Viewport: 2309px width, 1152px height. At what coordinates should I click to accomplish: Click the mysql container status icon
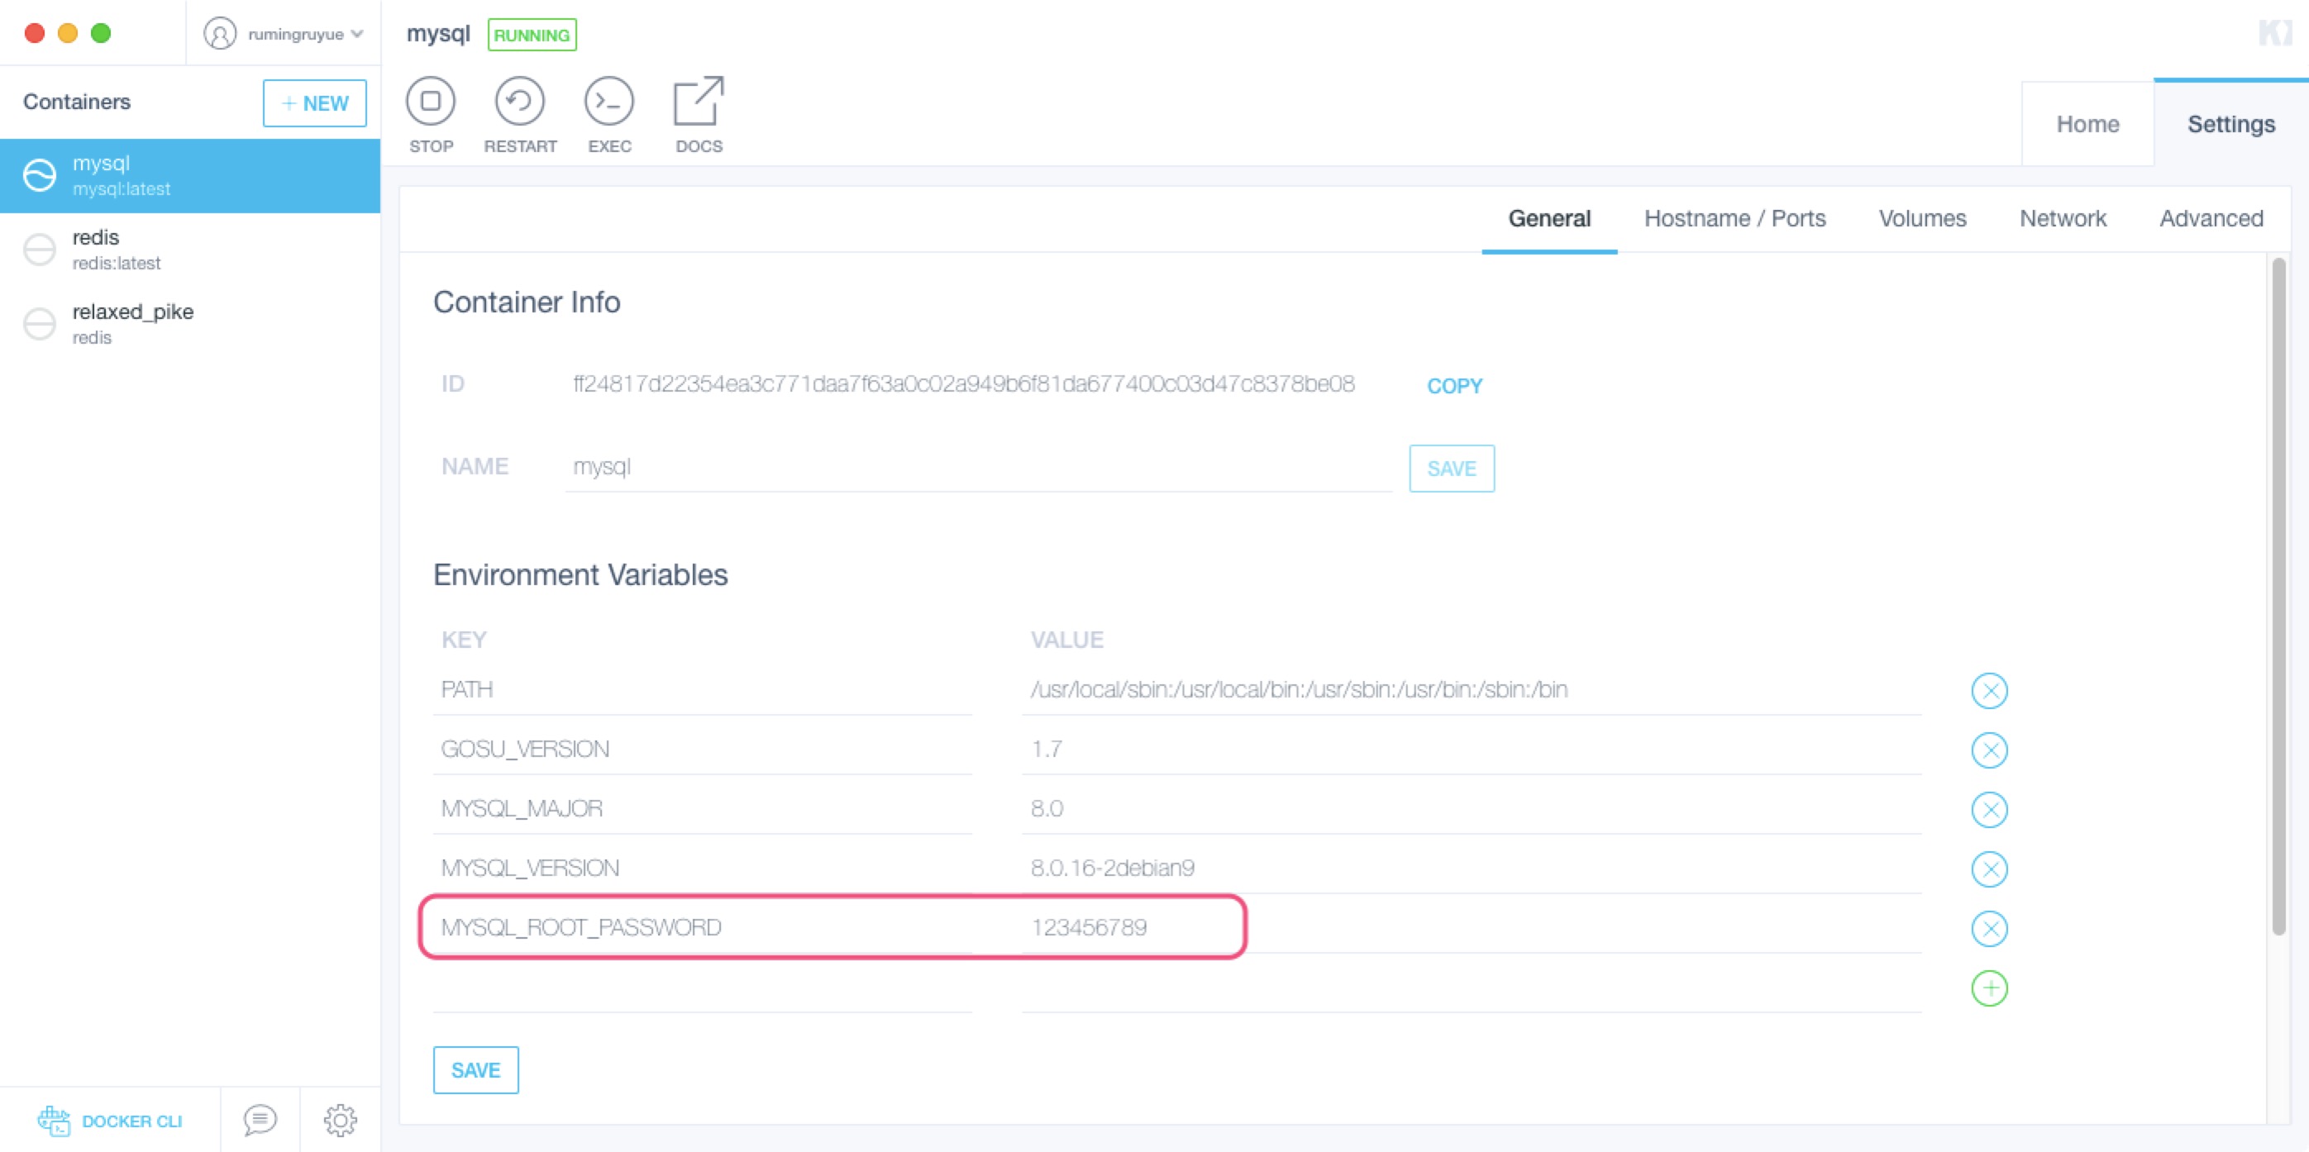point(40,174)
